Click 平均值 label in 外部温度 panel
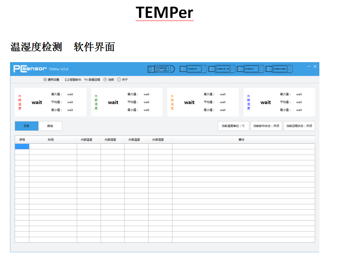This screenshot has width=339, height=256. pyautogui.click(x=209, y=102)
